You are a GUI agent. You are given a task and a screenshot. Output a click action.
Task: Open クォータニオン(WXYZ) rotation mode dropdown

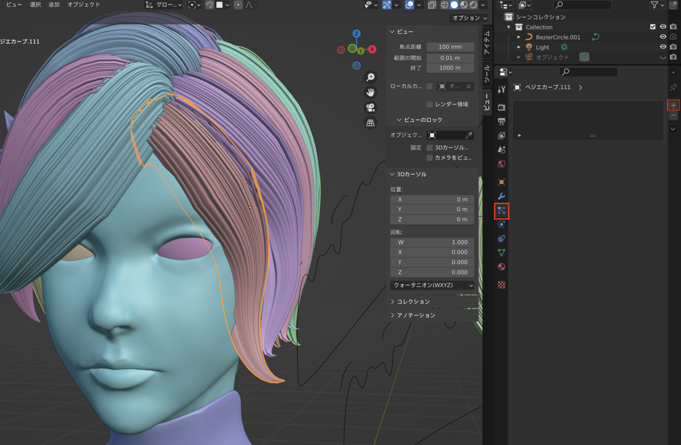432,285
